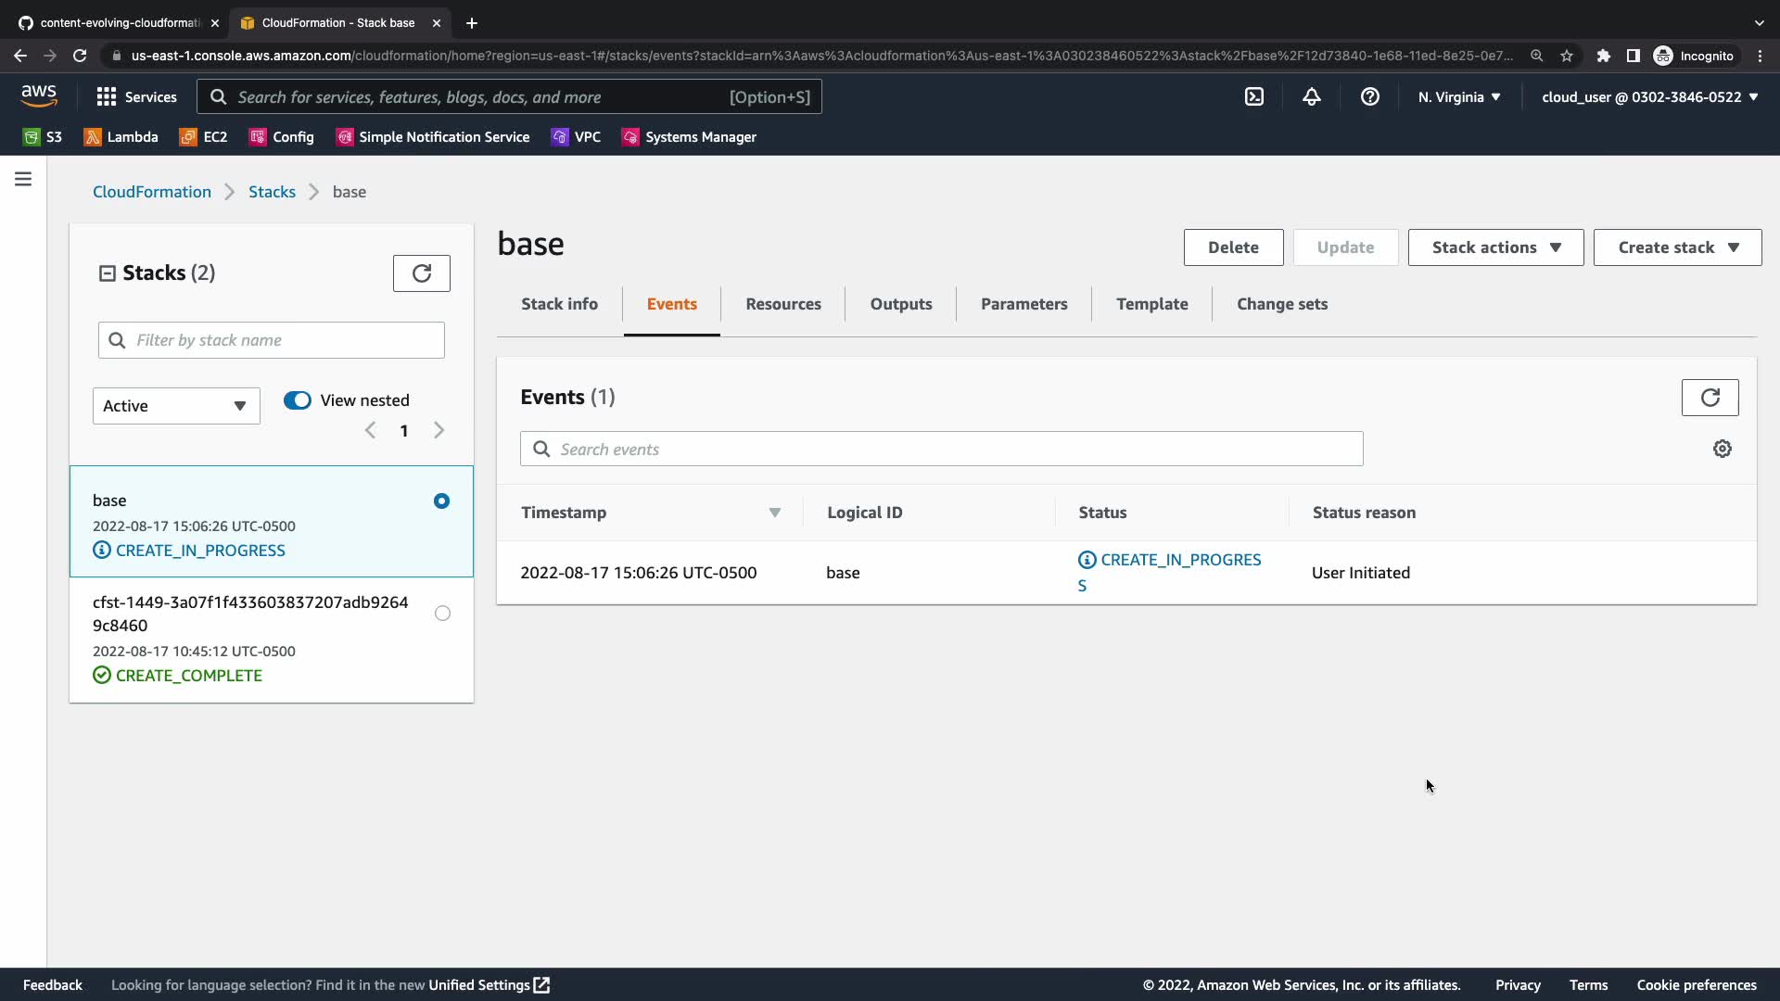Go to the Stacks breadcrumb link
The height and width of the screenshot is (1001, 1780).
272,192
